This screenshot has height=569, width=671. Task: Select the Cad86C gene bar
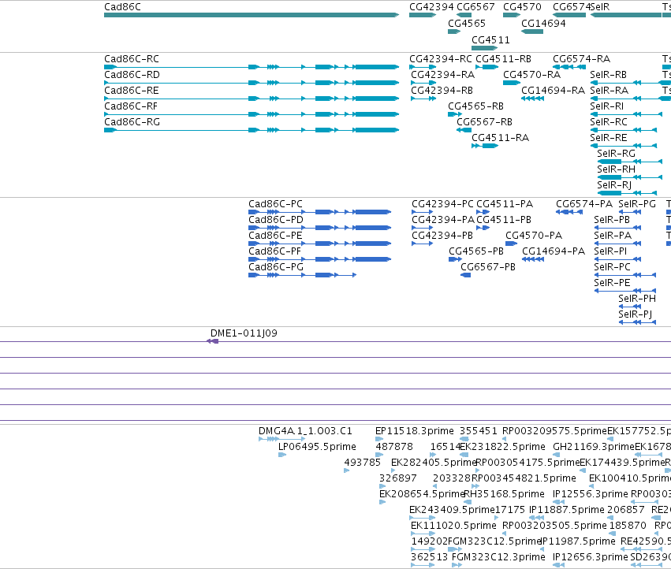[x=252, y=15]
